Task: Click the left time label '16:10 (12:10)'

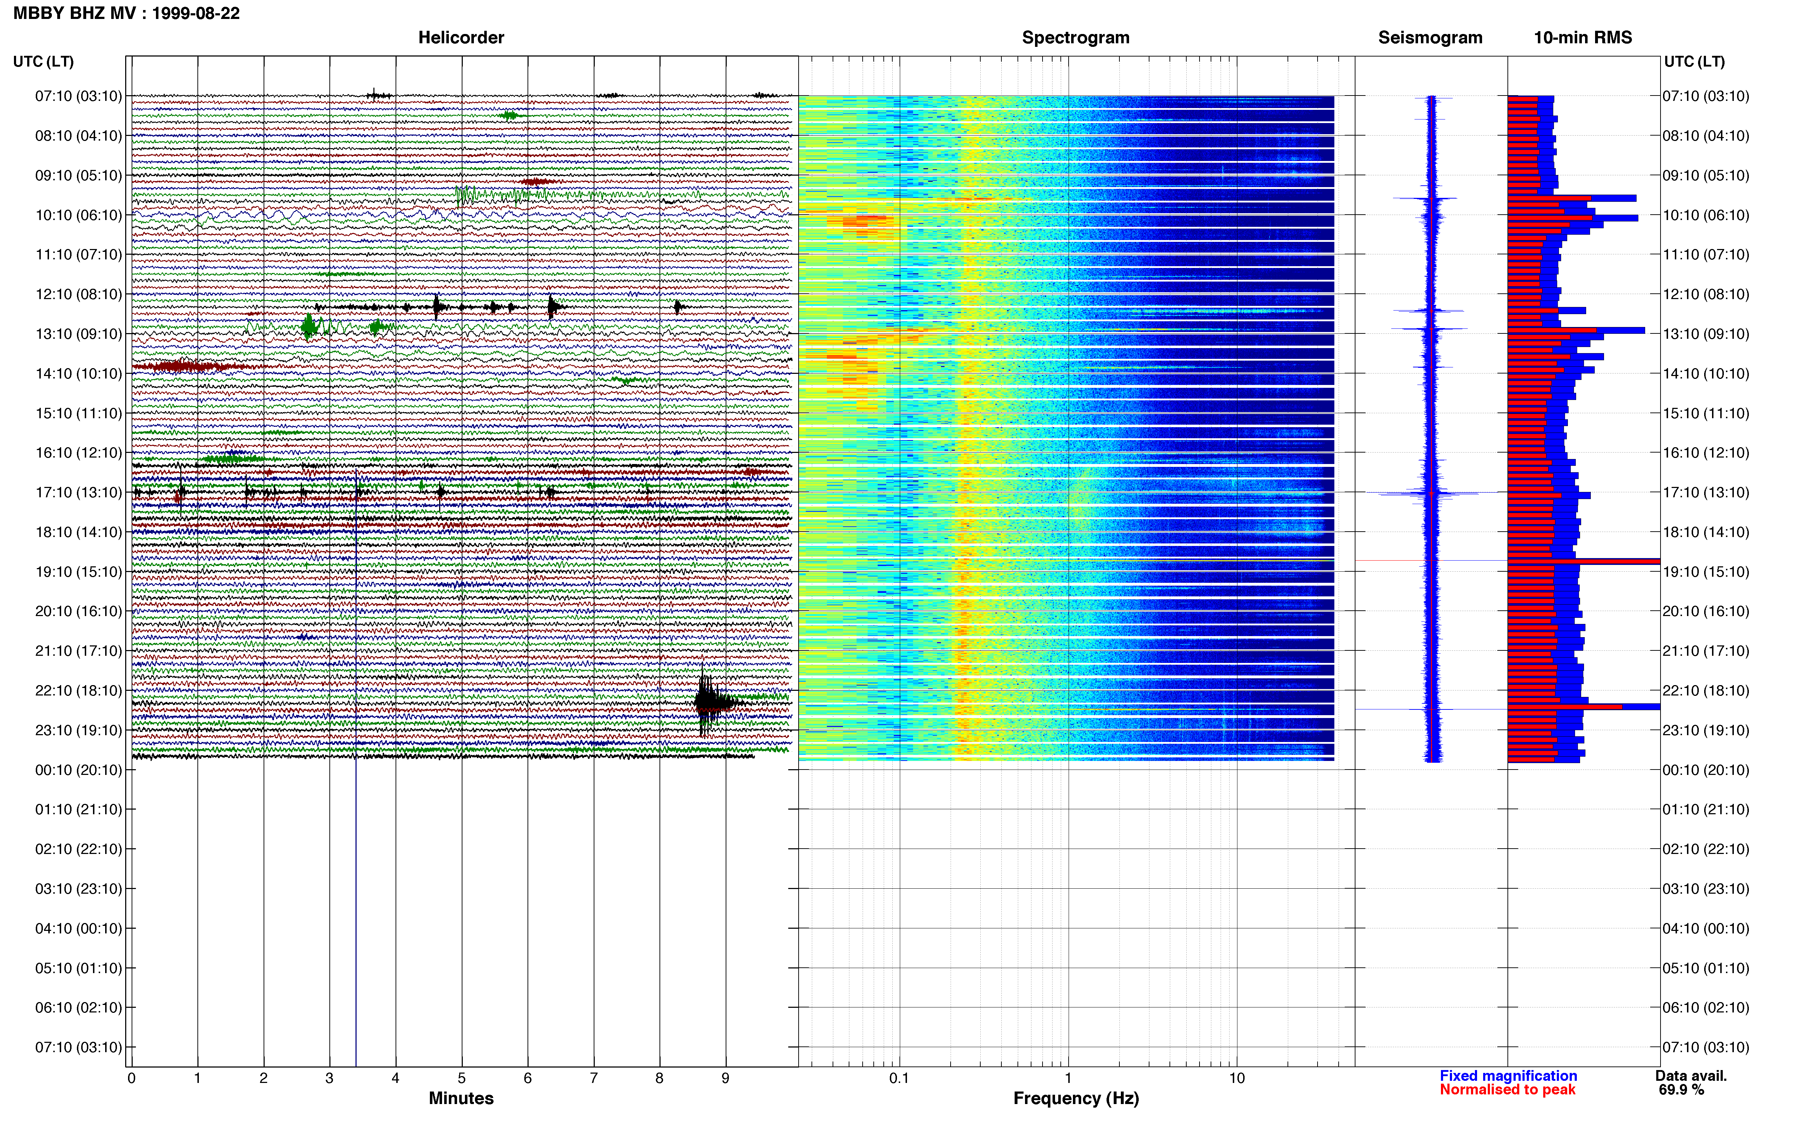Action: [79, 452]
